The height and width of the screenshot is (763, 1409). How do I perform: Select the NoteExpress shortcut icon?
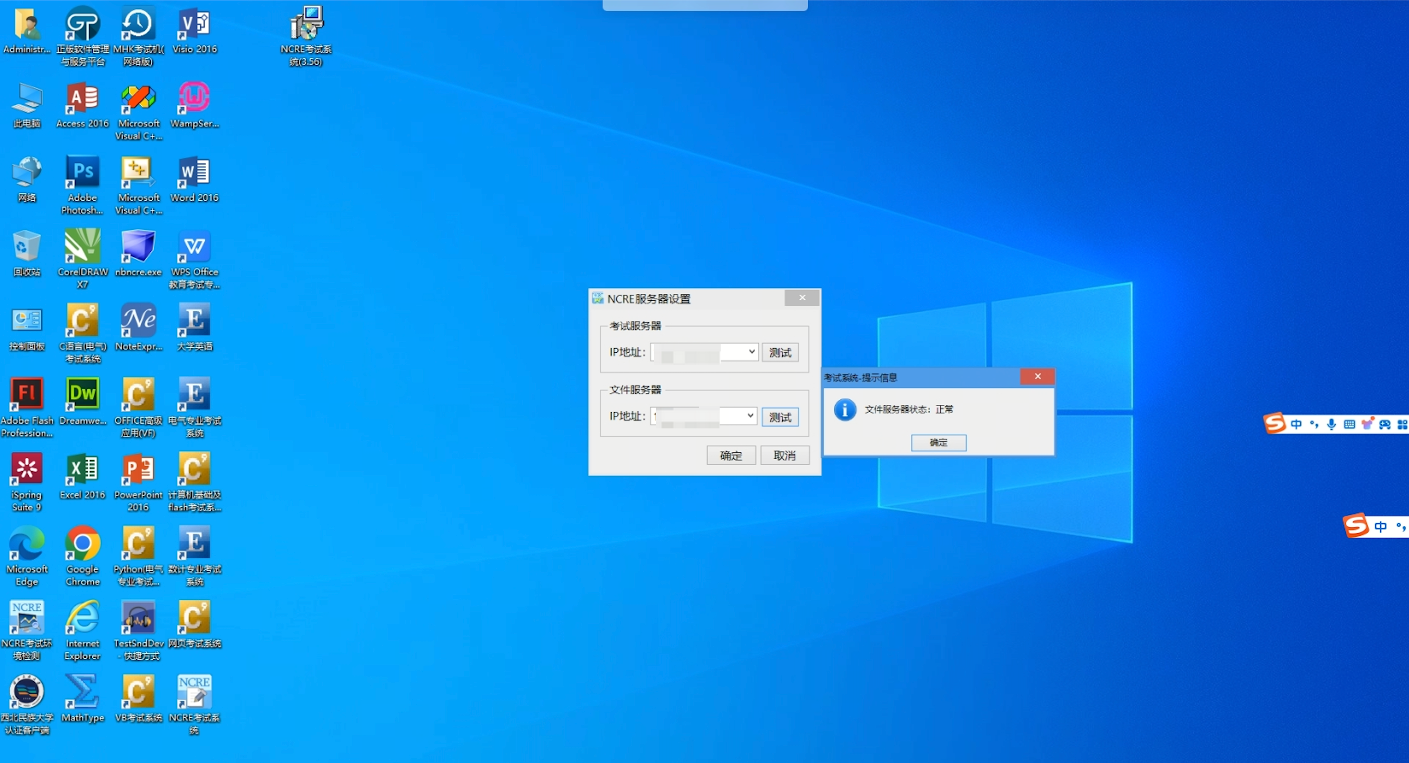[138, 328]
